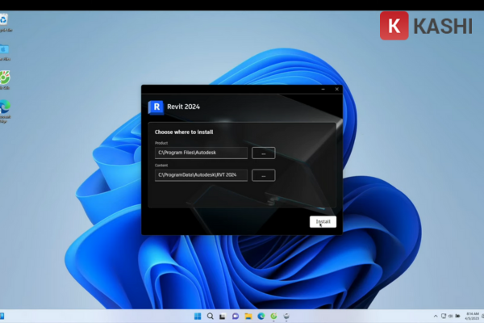Click the Product path text field

point(201,152)
